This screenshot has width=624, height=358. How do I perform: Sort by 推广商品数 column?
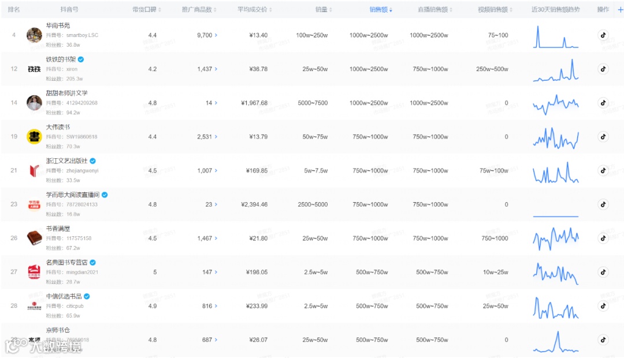click(x=199, y=10)
